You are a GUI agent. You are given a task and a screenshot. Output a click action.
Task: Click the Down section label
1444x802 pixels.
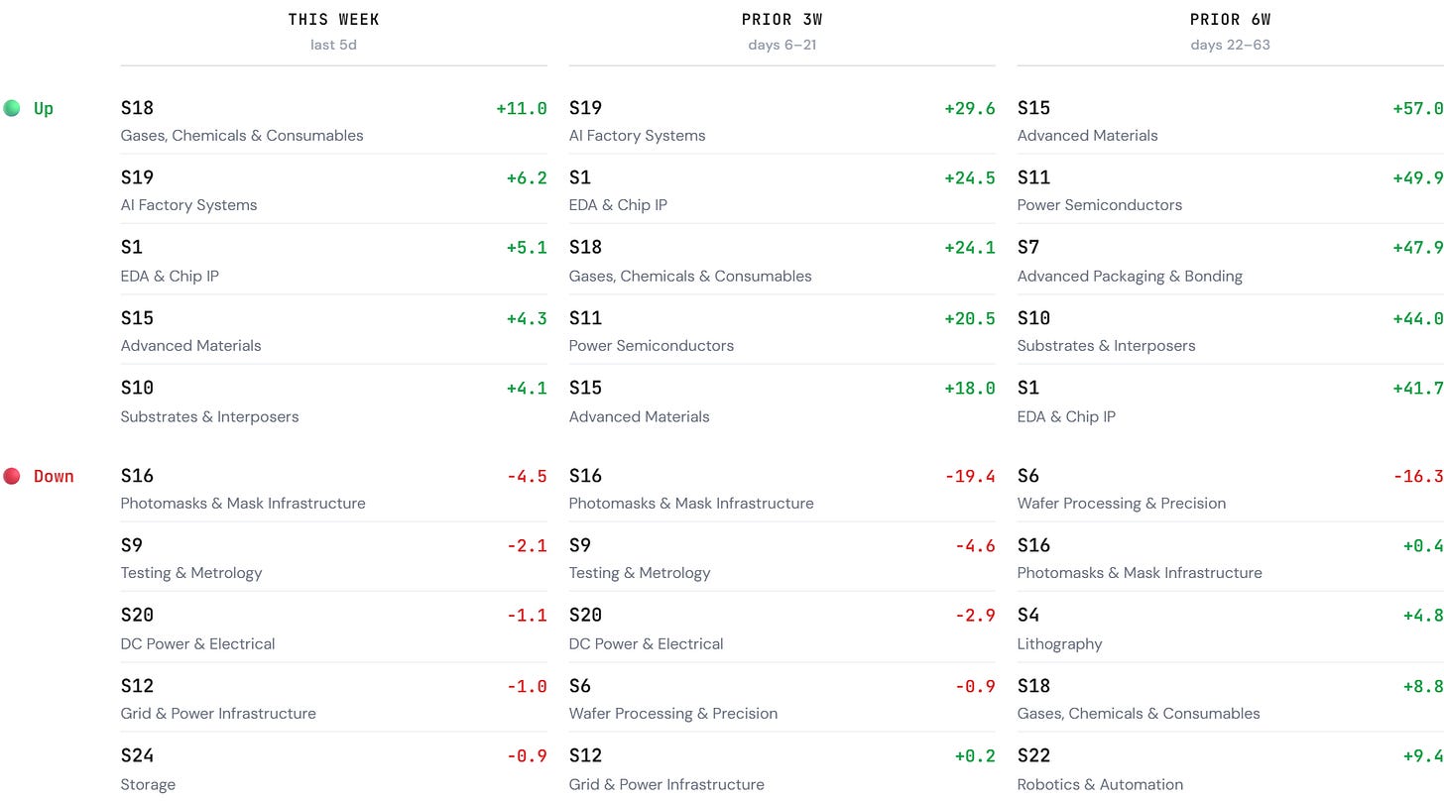[54, 476]
